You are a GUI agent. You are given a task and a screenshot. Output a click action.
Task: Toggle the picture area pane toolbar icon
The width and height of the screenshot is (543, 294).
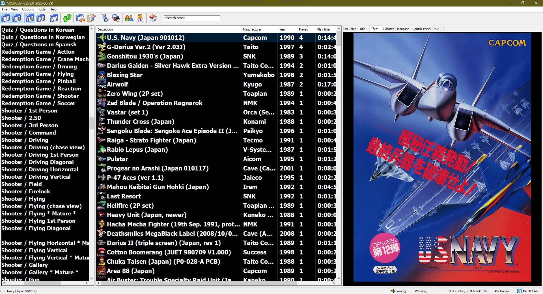17,18
